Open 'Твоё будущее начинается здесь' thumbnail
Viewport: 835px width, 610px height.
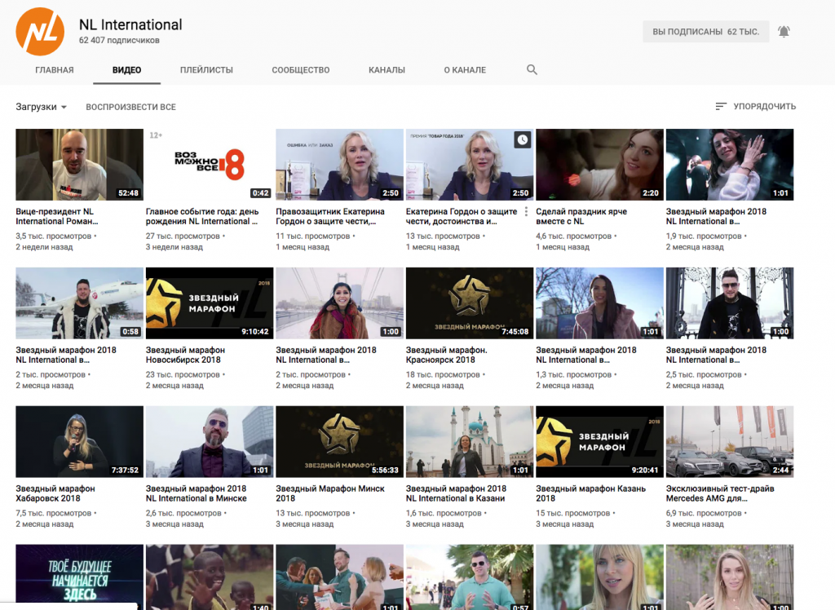pos(79,577)
